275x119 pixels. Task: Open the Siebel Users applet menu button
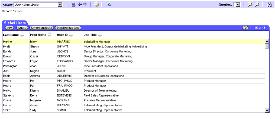pyautogui.click(x=9, y=28)
